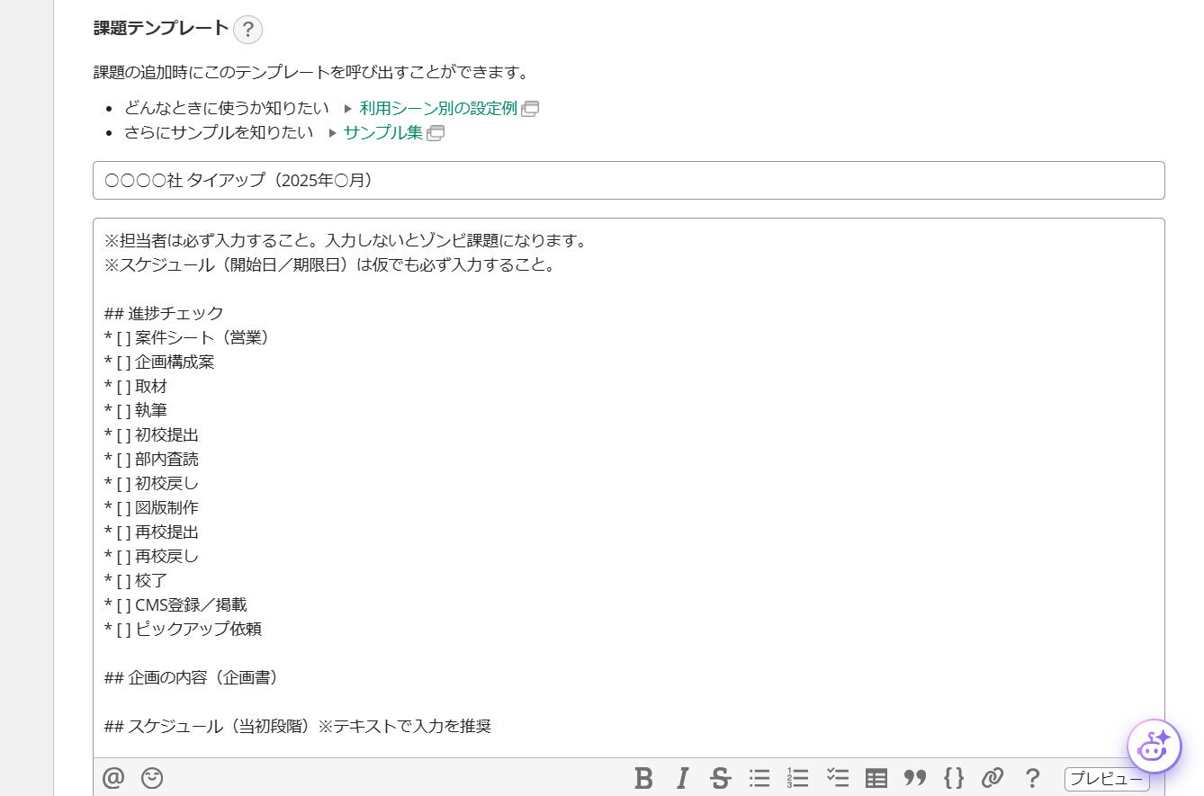
Task: Apply strikethrough formatting
Action: click(x=720, y=778)
